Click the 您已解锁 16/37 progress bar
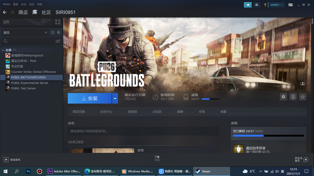314x176 pixels. click(x=269, y=136)
